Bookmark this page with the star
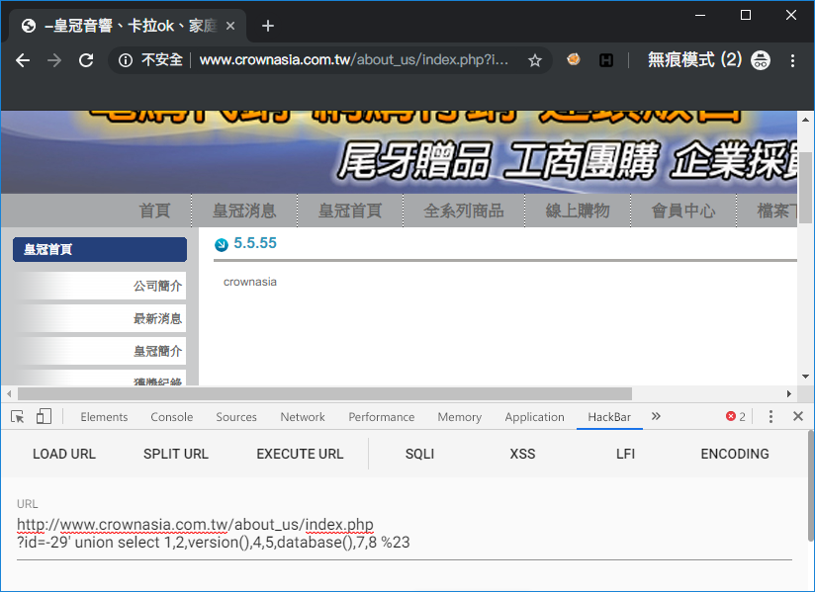The height and width of the screenshot is (592, 815). tap(535, 60)
